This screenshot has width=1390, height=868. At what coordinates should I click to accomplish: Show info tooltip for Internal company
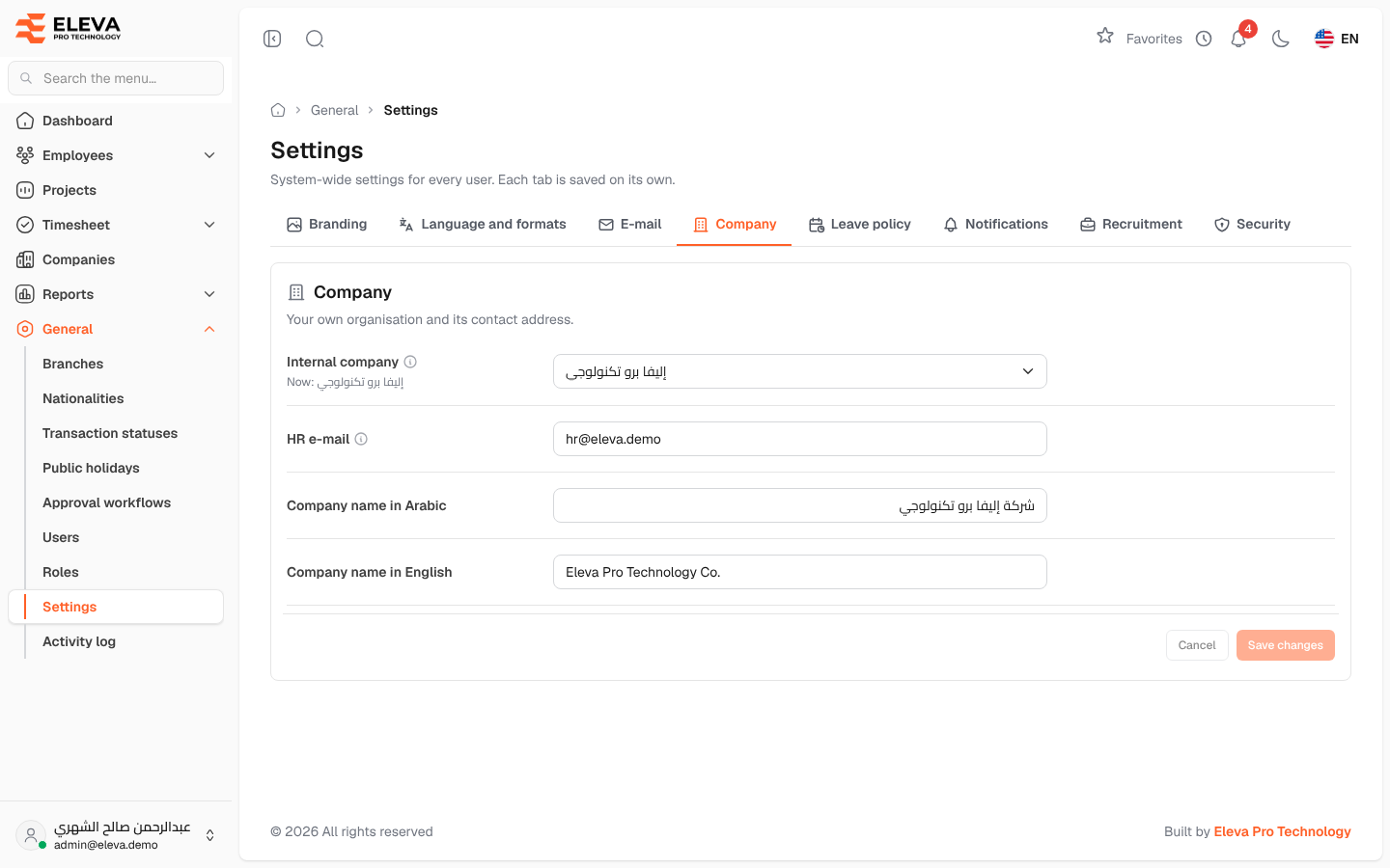click(410, 362)
